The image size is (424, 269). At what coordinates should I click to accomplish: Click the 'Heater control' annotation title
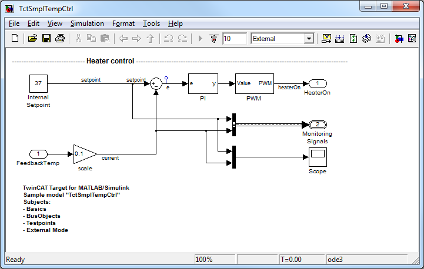point(110,61)
